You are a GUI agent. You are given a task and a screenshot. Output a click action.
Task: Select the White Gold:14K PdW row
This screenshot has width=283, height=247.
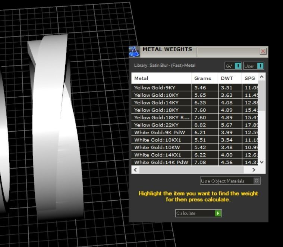(x=195, y=162)
